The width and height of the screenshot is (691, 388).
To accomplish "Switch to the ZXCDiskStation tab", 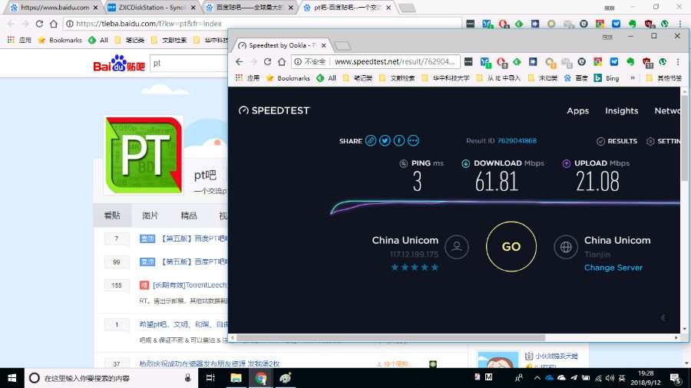I will pyautogui.click(x=150, y=8).
